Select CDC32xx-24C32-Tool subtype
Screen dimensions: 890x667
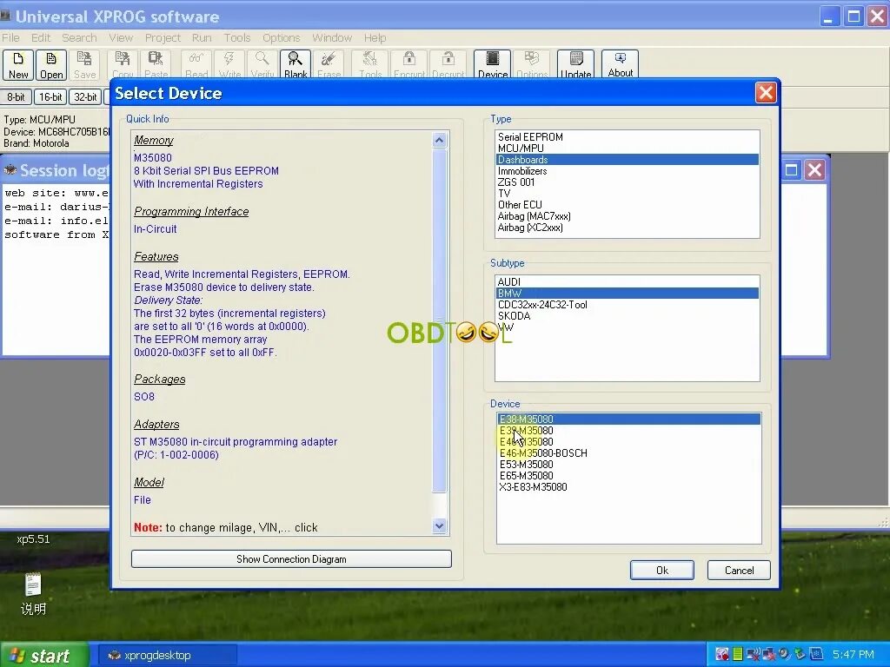click(628, 305)
